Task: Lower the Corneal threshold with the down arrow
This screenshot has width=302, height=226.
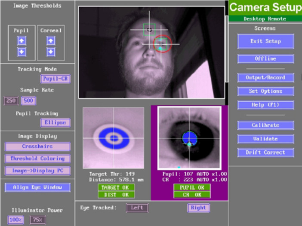Action: [x=51, y=52]
